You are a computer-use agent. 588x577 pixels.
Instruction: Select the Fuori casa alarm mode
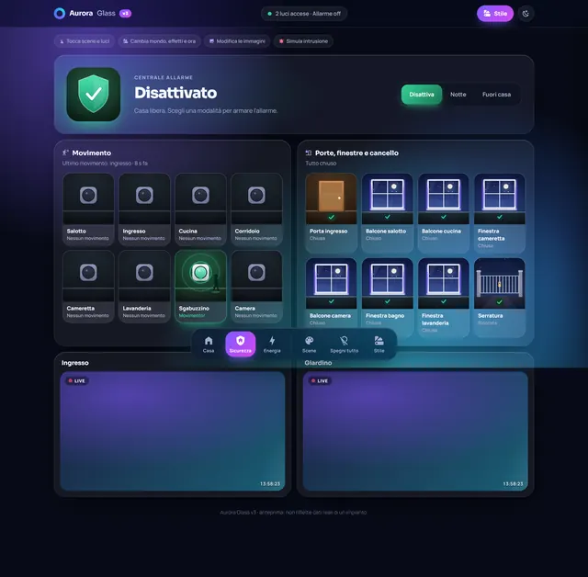(x=496, y=95)
